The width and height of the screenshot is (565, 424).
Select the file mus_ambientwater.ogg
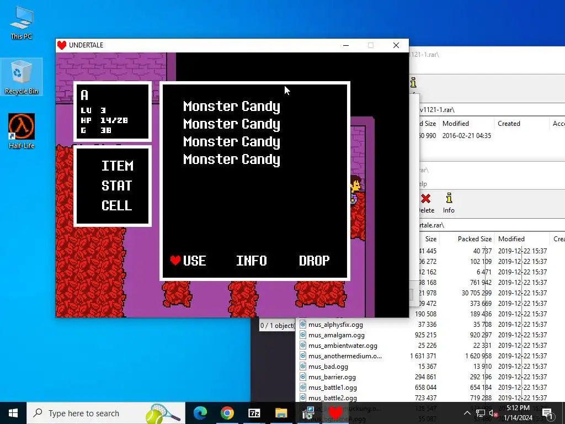(x=343, y=346)
